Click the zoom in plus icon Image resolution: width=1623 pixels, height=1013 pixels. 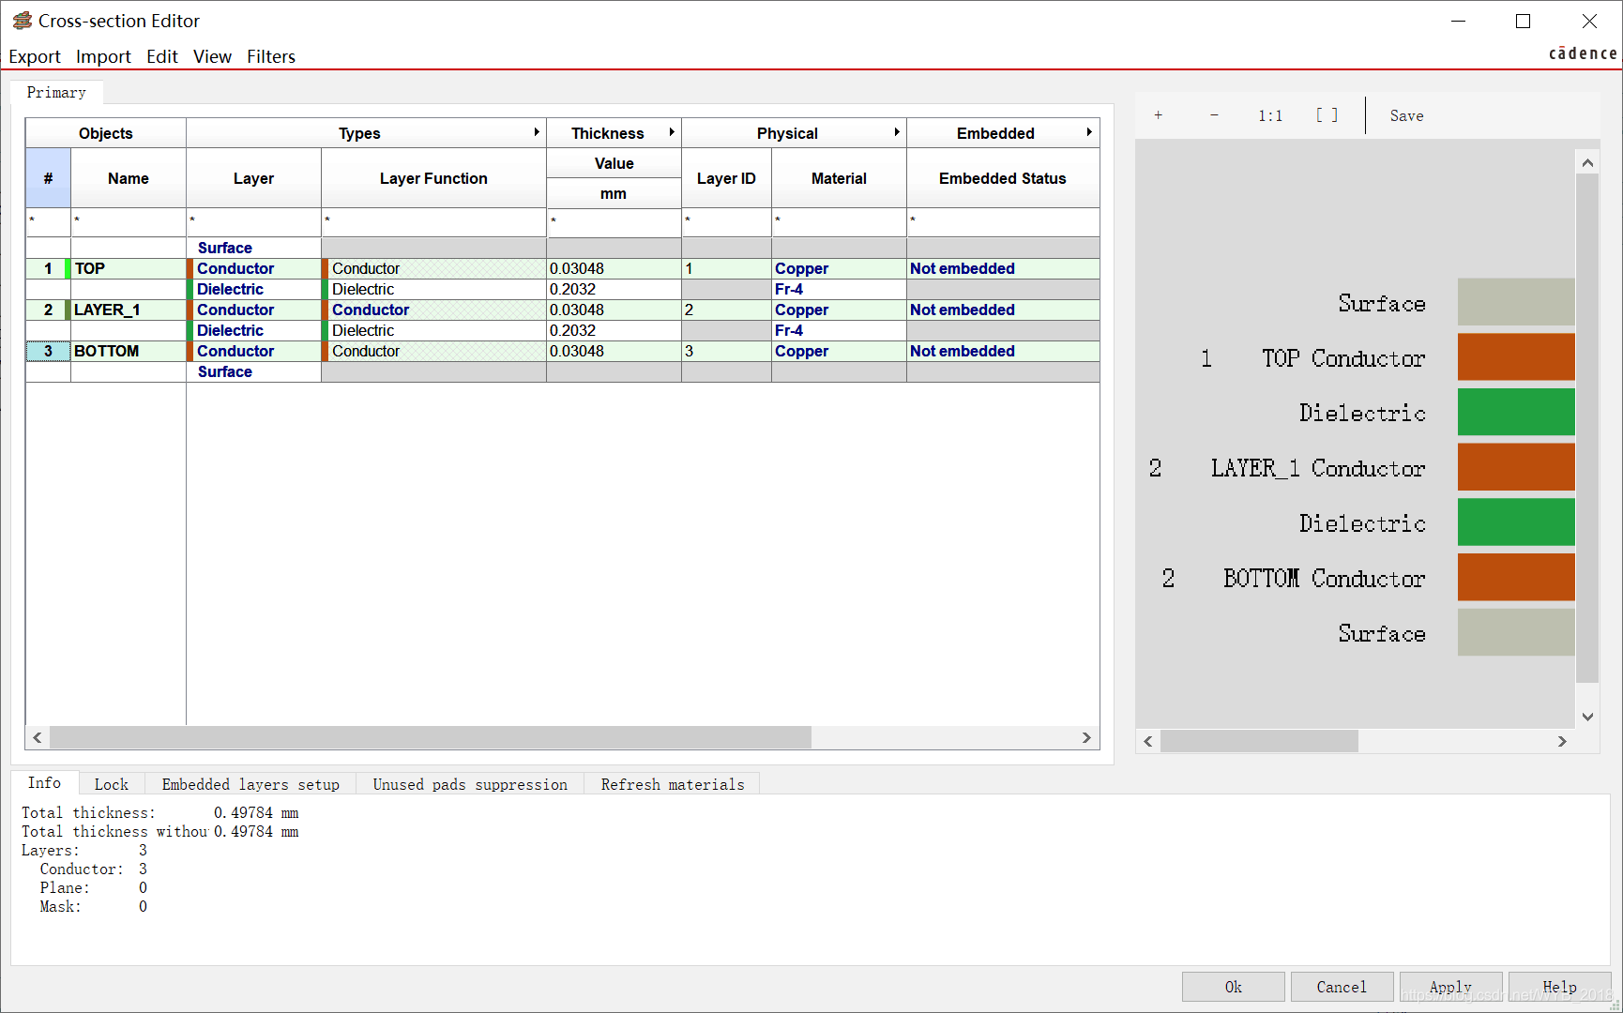point(1159,115)
